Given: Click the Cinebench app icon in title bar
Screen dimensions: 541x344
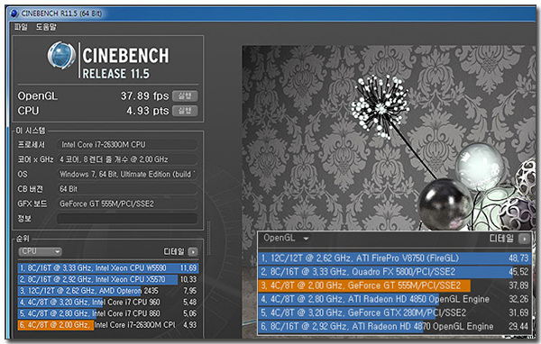Looking at the screenshot, I should (14, 14).
